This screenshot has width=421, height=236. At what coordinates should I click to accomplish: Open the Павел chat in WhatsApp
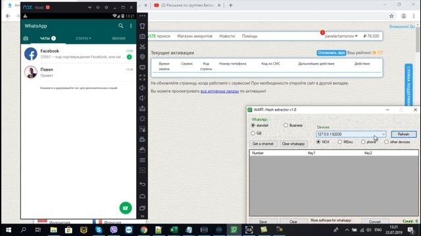(78, 72)
